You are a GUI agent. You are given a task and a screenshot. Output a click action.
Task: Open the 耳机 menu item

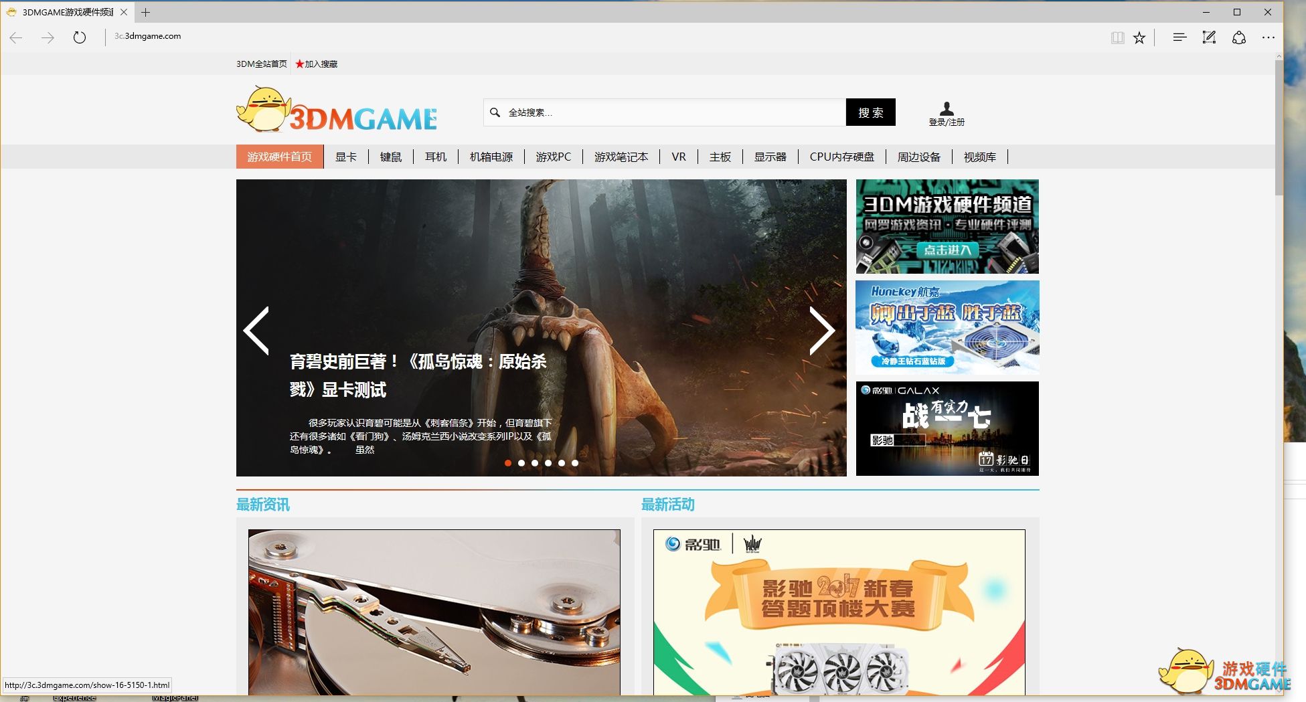(436, 157)
